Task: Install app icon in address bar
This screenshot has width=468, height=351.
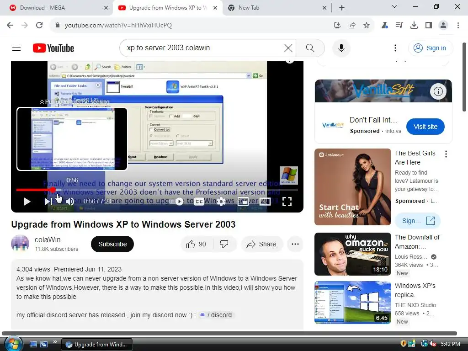Action: coord(337,26)
